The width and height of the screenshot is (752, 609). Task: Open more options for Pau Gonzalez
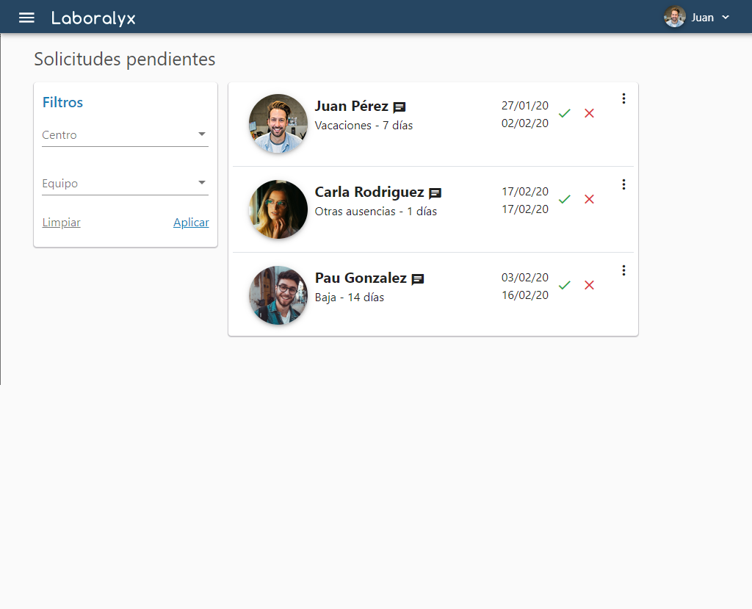[623, 270]
